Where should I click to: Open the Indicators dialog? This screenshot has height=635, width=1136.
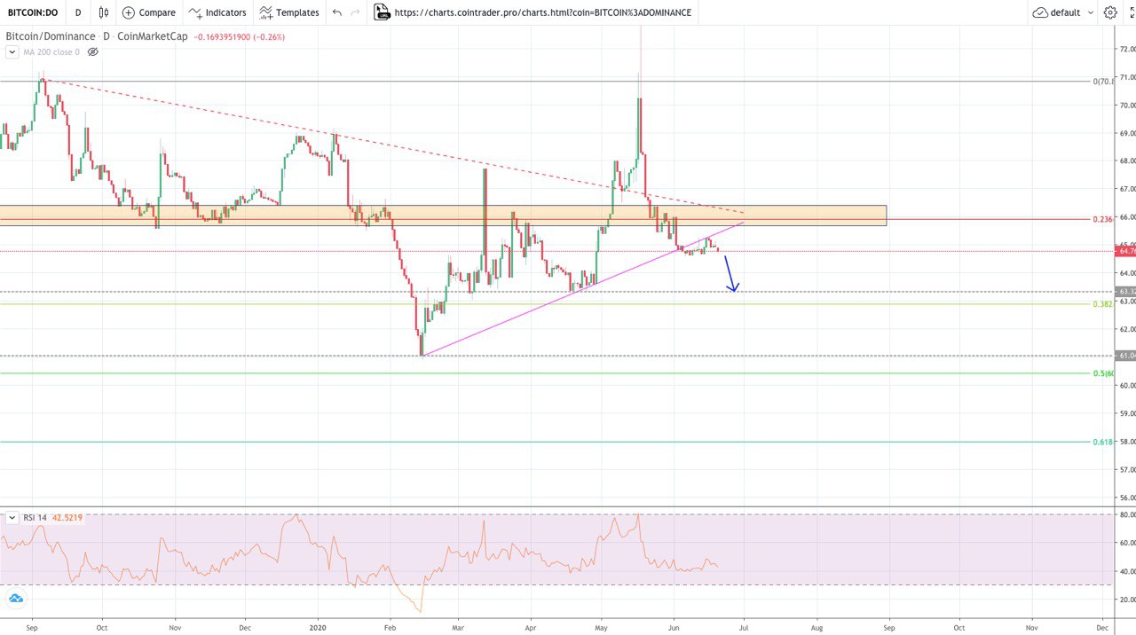217,12
